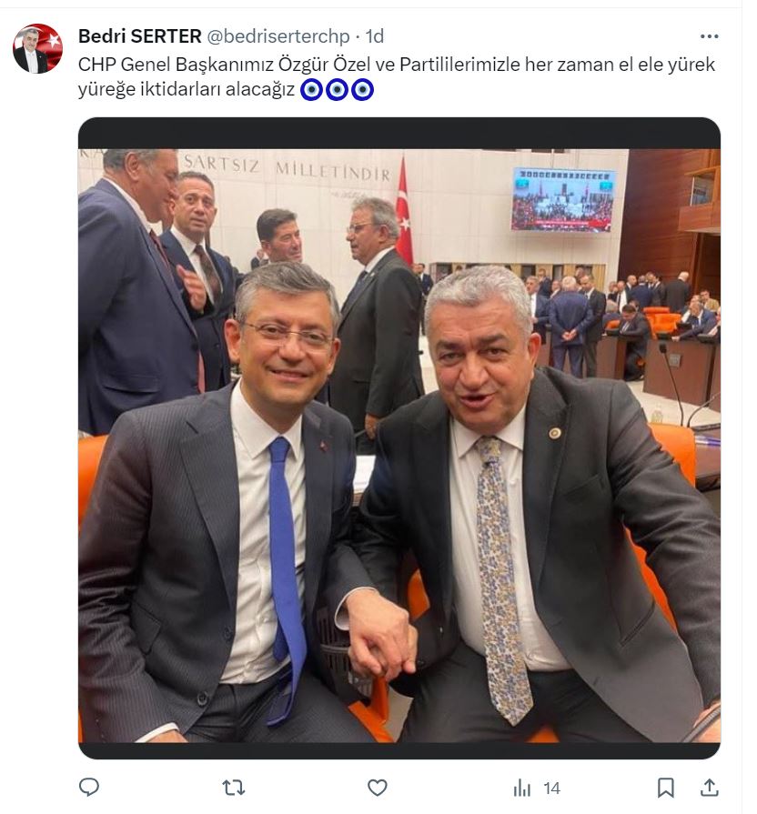This screenshot has height=814, width=757.
Task: Open Bedri SERTER's profile avatar
Action: click(37, 48)
